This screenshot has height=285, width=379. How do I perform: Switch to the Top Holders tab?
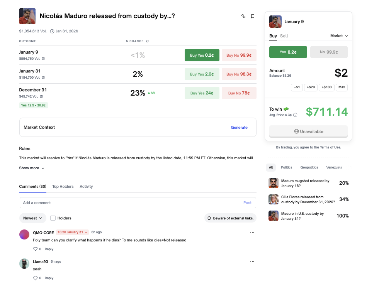pos(63,187)
